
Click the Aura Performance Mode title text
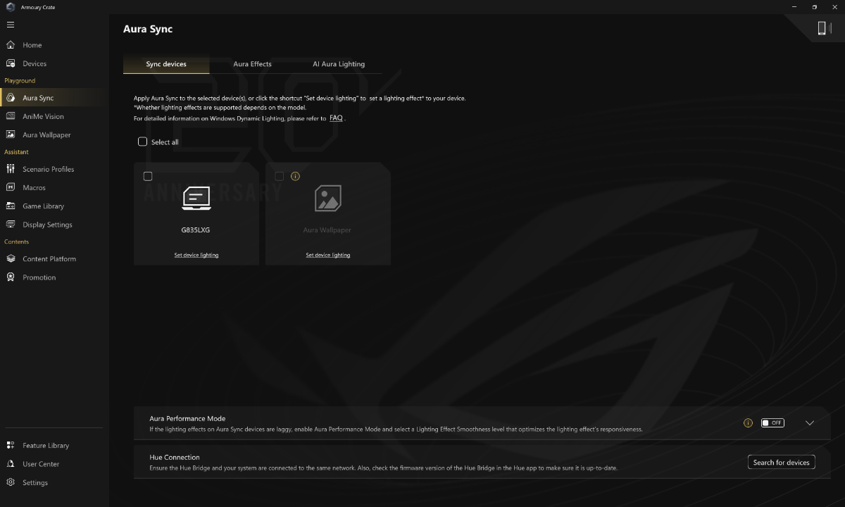click(187, 418)
